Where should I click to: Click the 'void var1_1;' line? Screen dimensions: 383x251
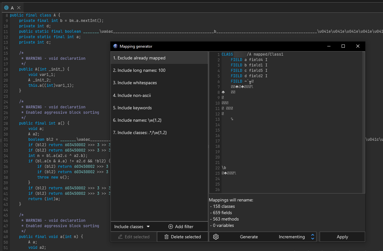[42, 75]
